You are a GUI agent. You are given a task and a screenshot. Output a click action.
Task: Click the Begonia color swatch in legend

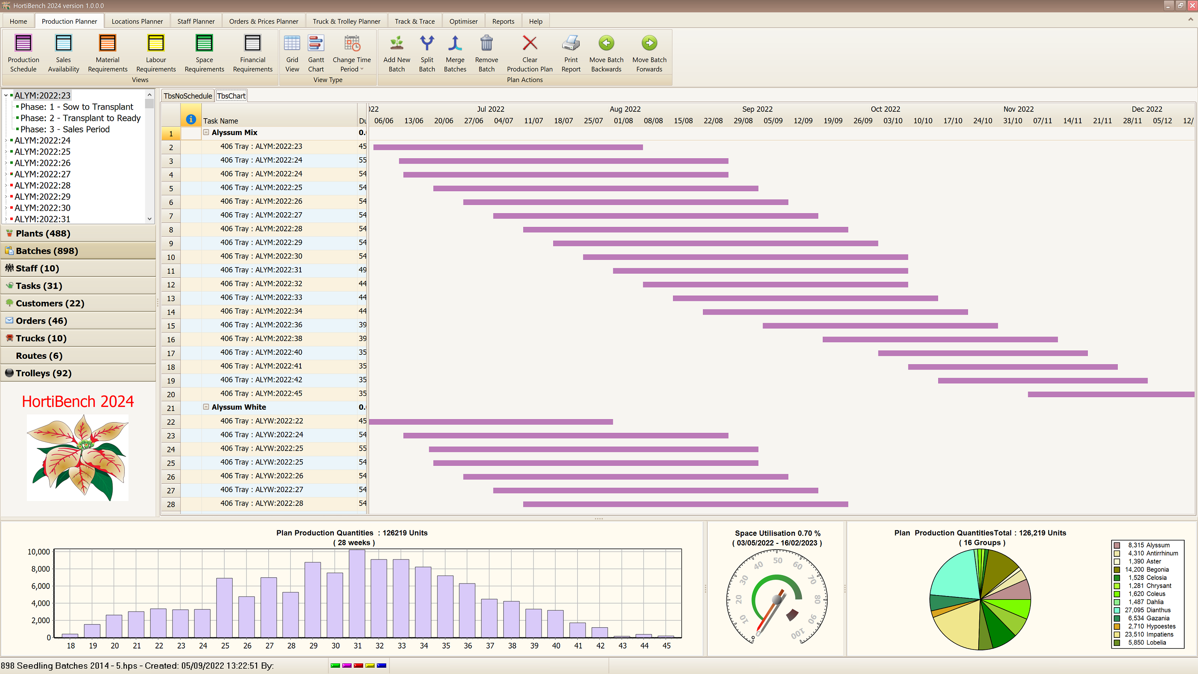(1116, 569)
